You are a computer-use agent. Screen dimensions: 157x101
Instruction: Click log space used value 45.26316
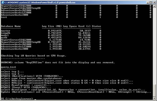coord(84,42)
